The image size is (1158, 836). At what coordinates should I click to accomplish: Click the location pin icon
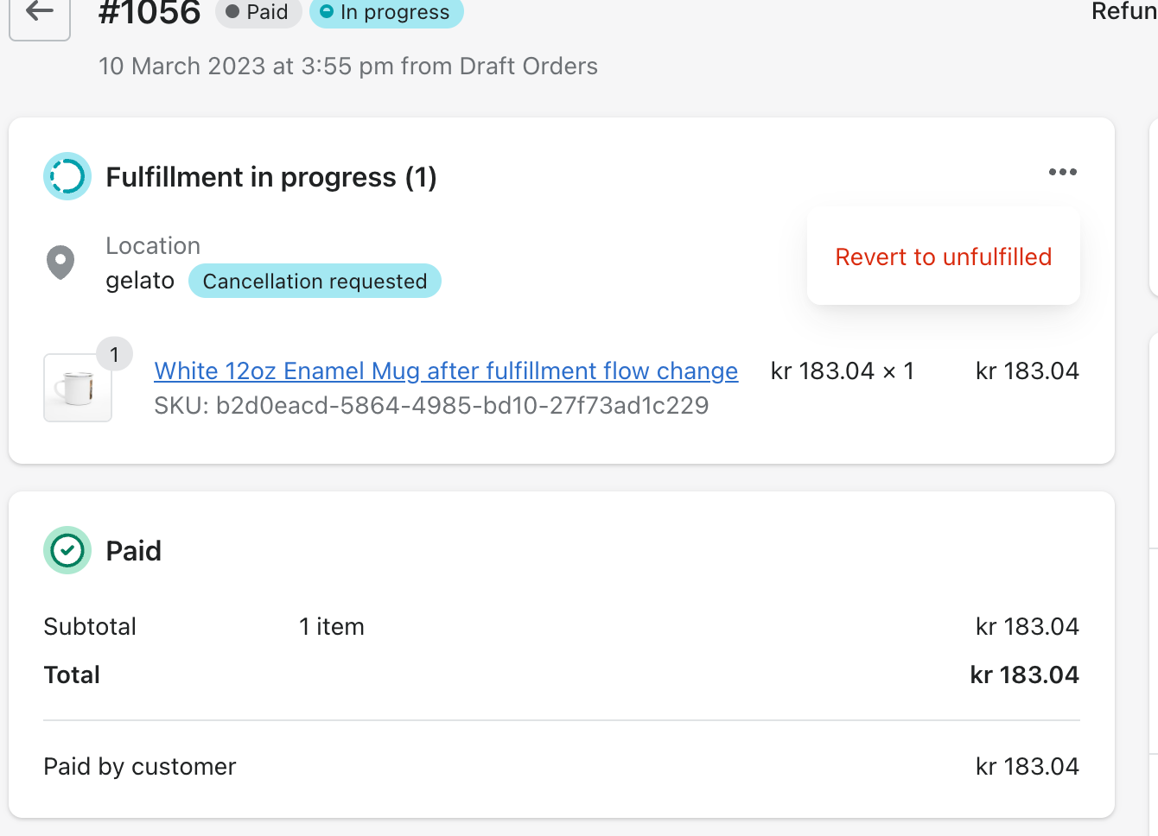60,263
